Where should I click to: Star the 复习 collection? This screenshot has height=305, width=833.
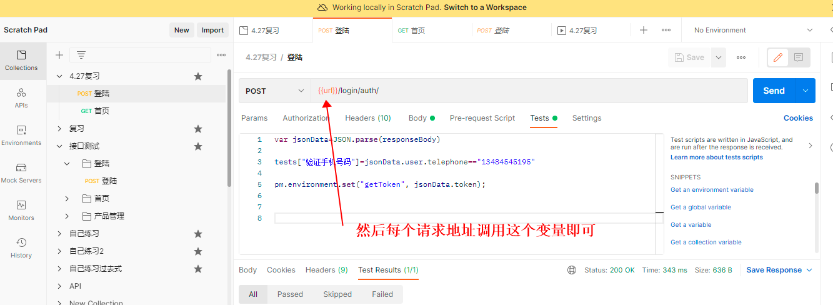coord(198,129)
